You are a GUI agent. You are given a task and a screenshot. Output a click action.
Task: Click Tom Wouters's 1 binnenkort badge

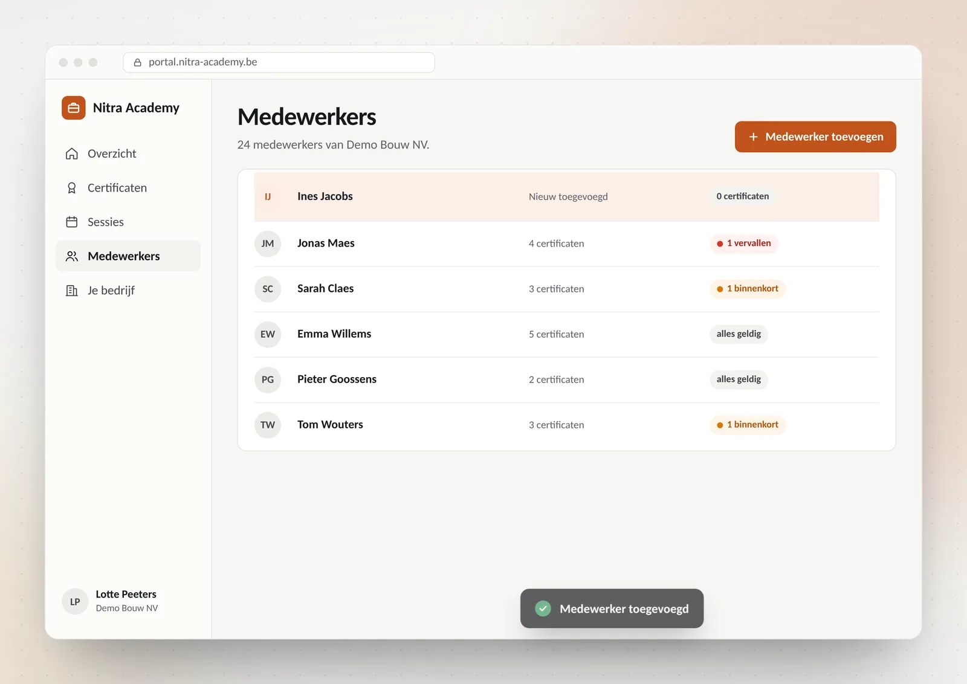[x=748, y=425]
